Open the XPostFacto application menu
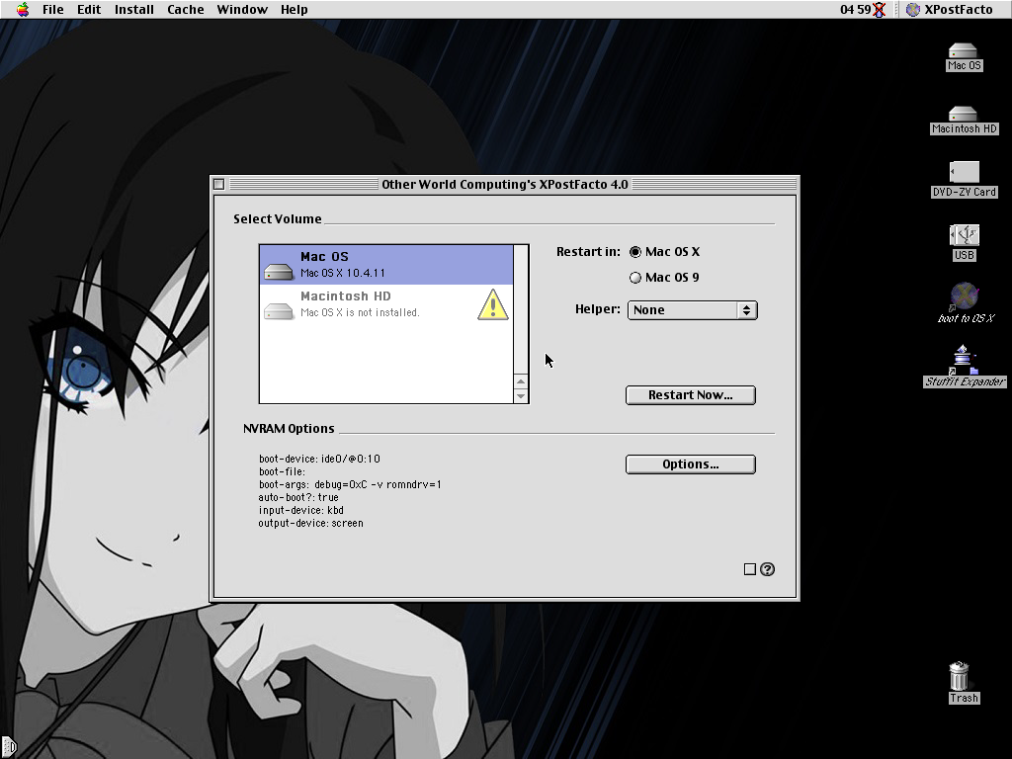The height and width of the screenshot is (759, 1012). point(950,9)
